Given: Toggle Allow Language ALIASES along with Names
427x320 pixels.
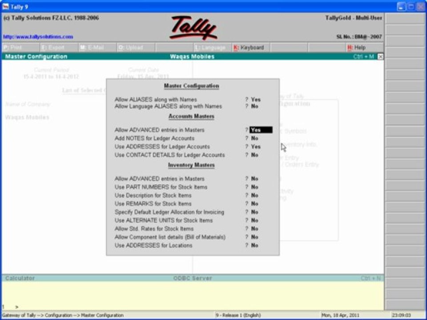Looking at the screenshot, I should click(254, 106).
